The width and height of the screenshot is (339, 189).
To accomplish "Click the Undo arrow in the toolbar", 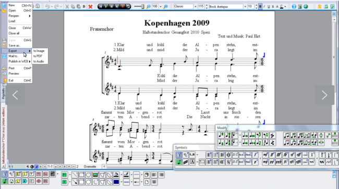I will [x=47, y=7].
